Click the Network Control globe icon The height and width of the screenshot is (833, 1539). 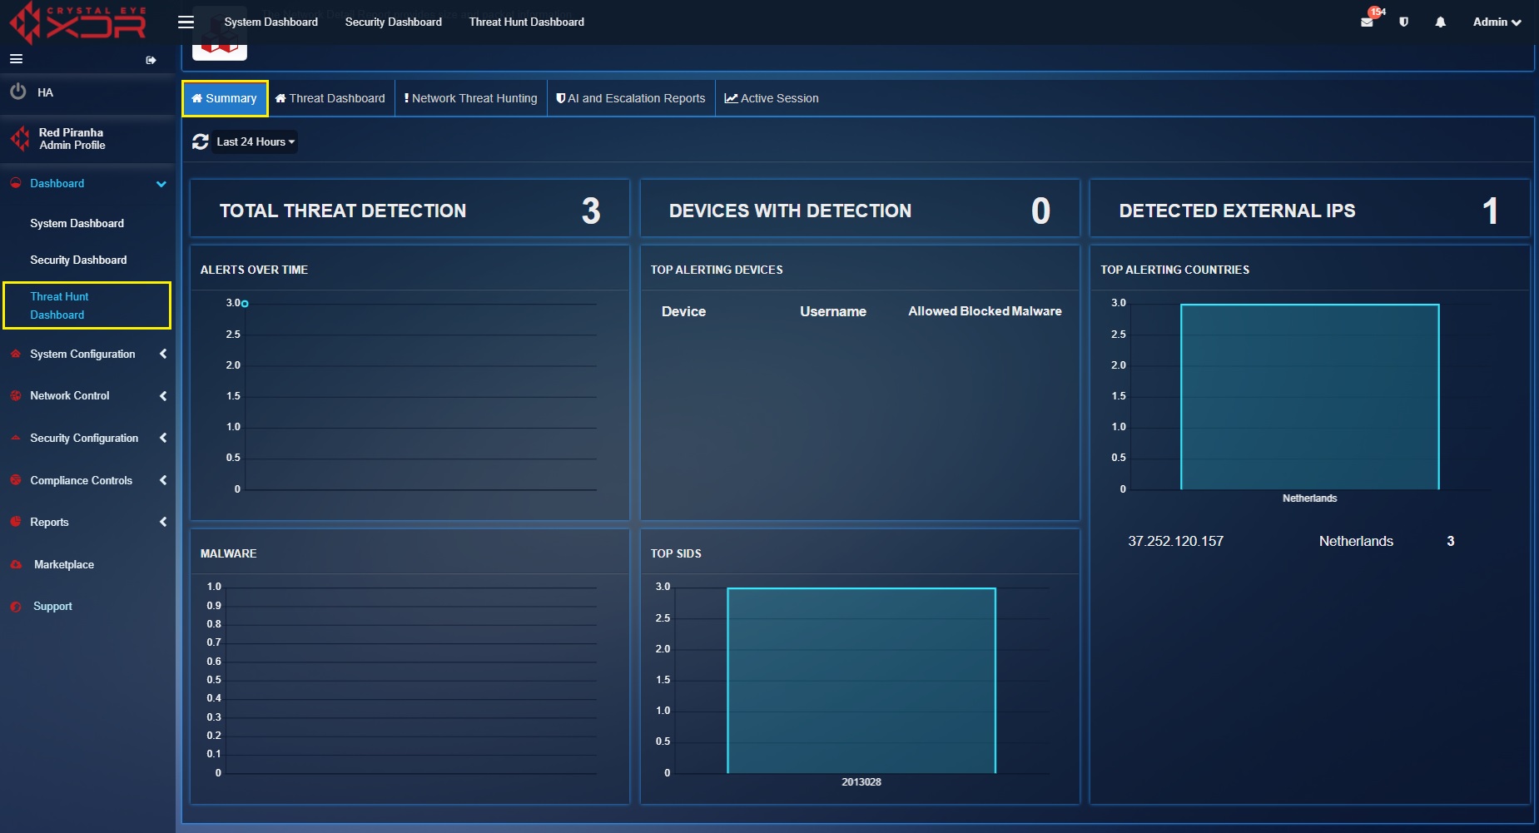pos(15,396)
